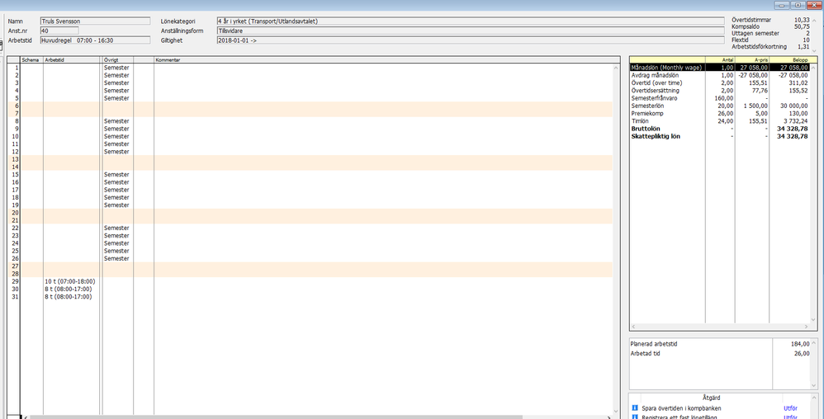Click the Uttagen semester label
Viewport: 824px width, 419px height.
(x=754, y=33)
